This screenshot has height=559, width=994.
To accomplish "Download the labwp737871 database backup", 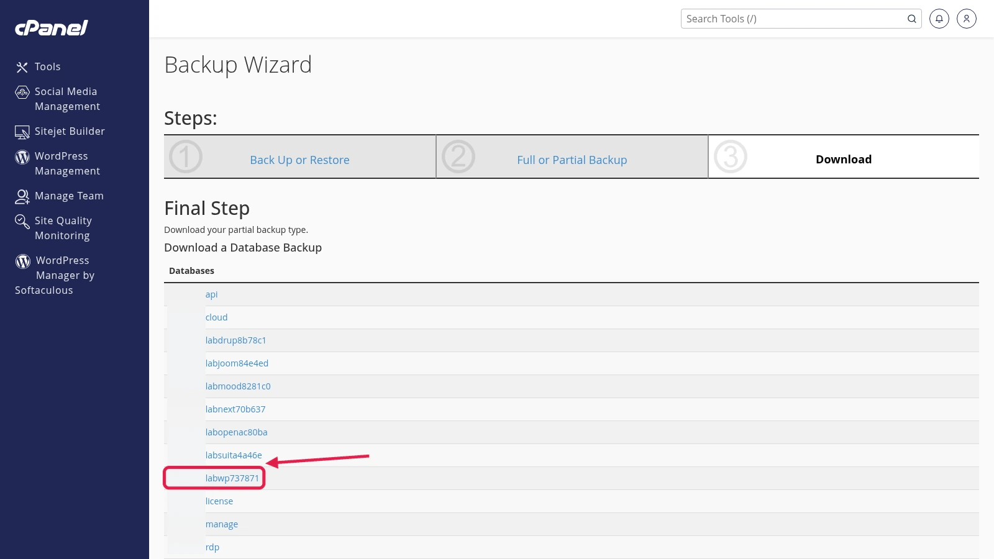I will coord(232,478).
